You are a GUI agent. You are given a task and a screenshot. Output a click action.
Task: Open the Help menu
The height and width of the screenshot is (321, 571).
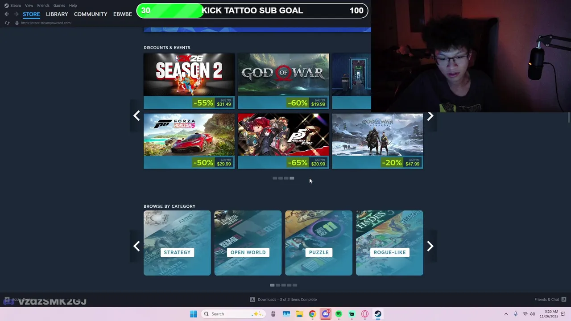pyautogui.click(x=73, y=5)
